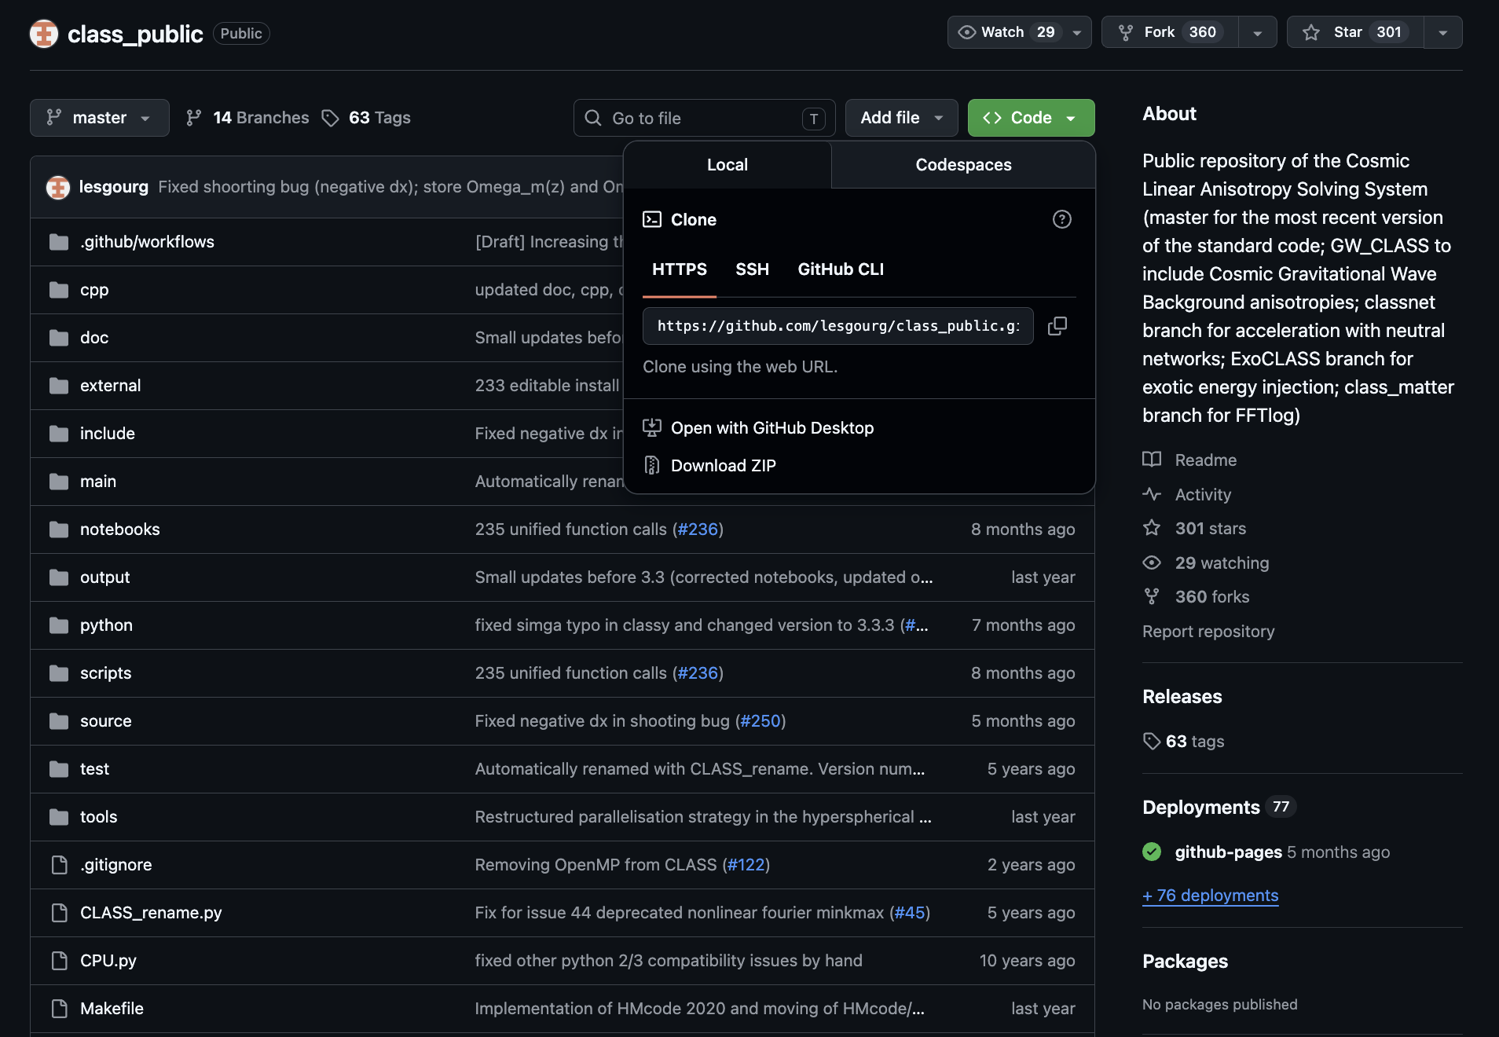Click the CPU.py file icon
The image size is (1499, 1037).
point(59,961)
